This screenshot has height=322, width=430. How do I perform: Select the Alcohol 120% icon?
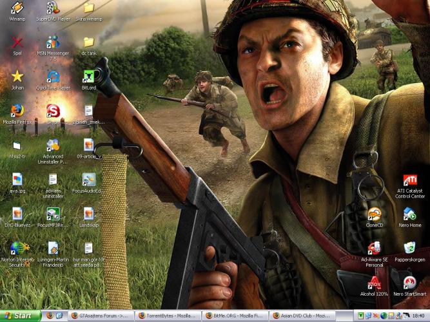point(375,283)
